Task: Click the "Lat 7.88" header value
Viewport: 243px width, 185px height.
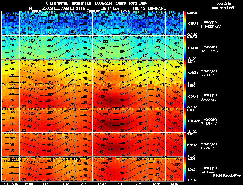Action: click(x=61, y=8)
